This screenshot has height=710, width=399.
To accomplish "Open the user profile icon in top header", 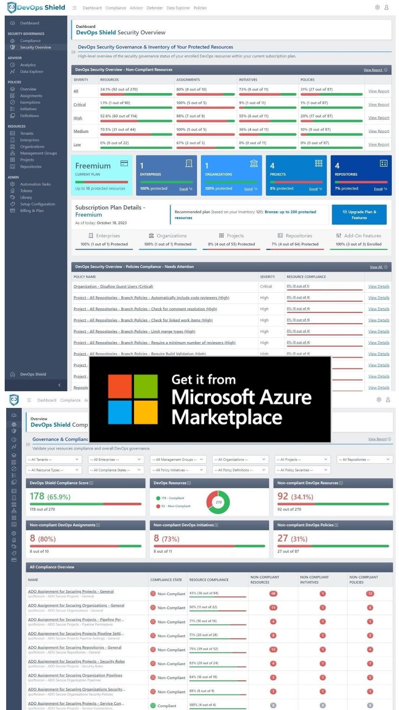I will 386,8.
